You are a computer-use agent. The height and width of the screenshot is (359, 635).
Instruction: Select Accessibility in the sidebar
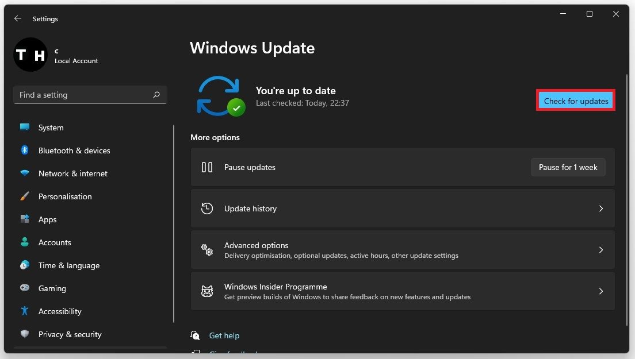click(60, 311)
